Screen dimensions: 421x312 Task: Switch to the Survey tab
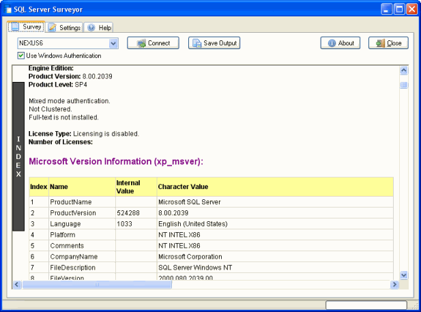pos(26,27)
